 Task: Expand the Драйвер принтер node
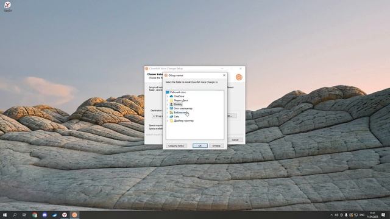[168, 120]
